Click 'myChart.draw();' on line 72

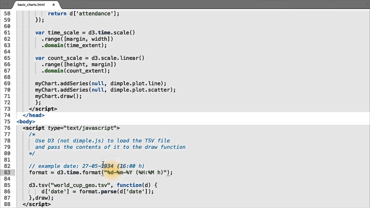pos(59,96)
